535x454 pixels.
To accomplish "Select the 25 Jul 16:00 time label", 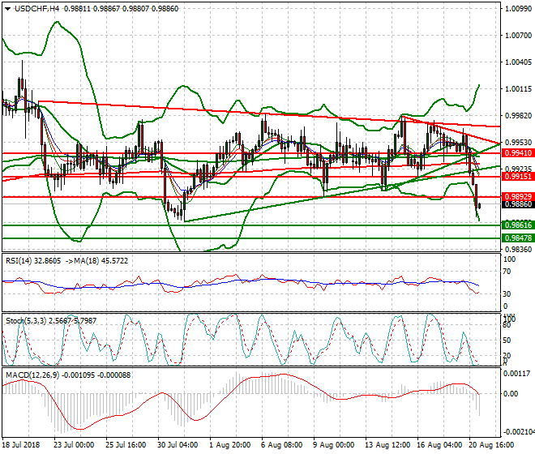I will 126,445.
